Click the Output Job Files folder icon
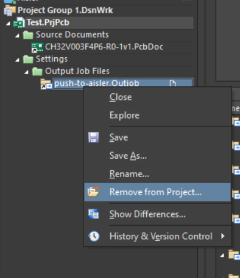The height and width of the screenshot is (278, 240). pyautogui.click(x=37, y=71)
